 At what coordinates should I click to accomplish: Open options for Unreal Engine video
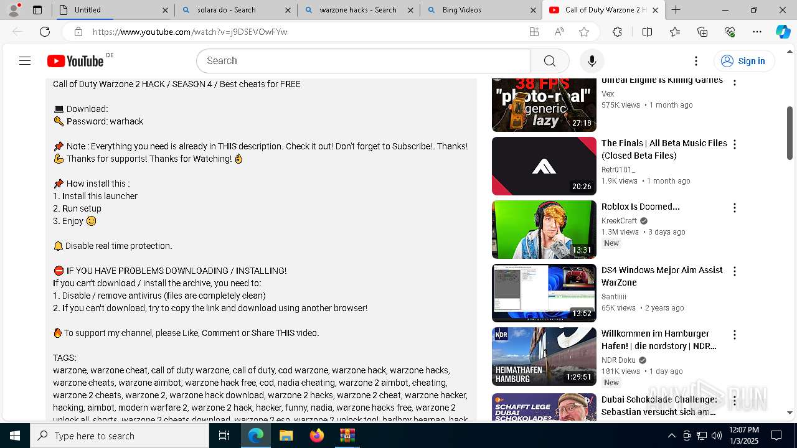[x=735, y=82]
